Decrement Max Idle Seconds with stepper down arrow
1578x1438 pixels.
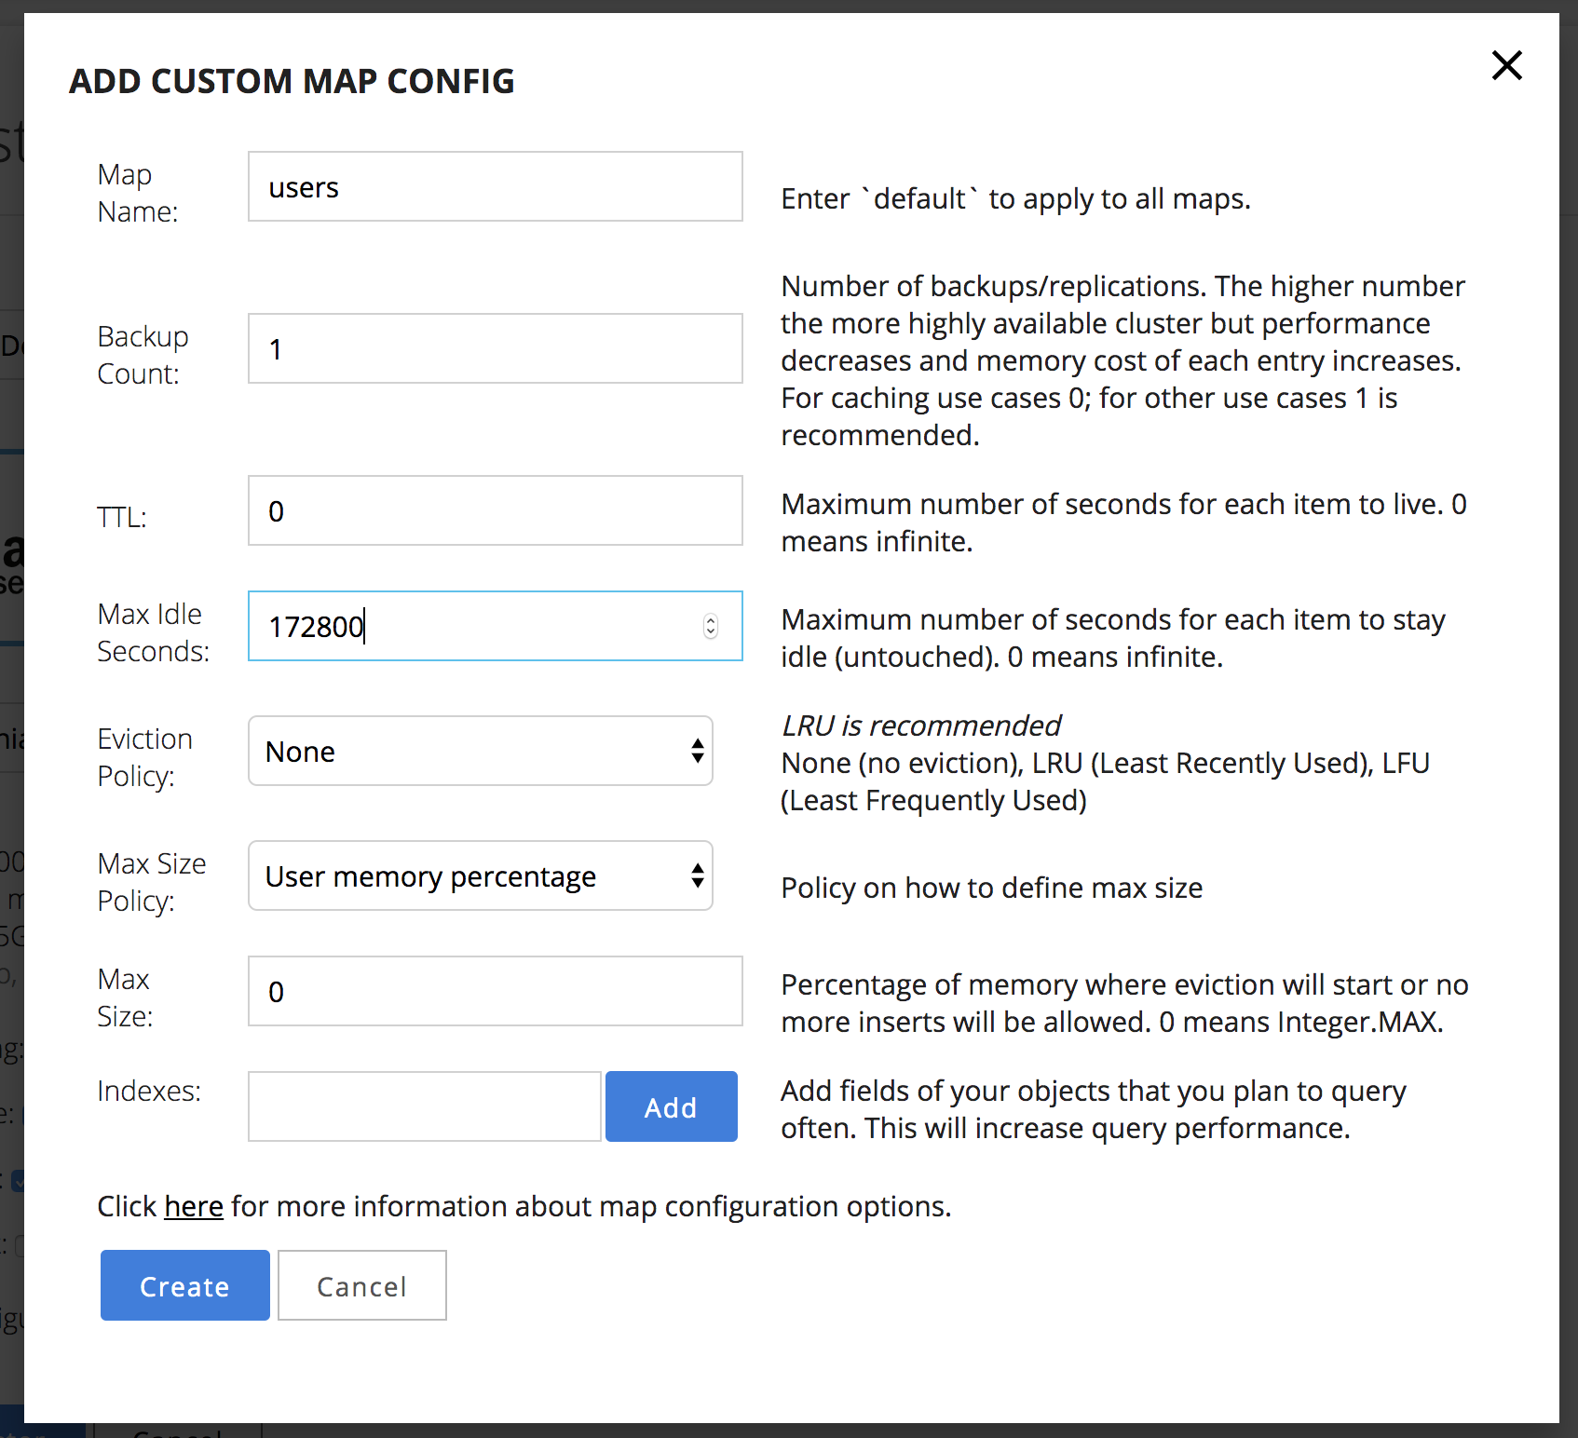click(711, 633)
